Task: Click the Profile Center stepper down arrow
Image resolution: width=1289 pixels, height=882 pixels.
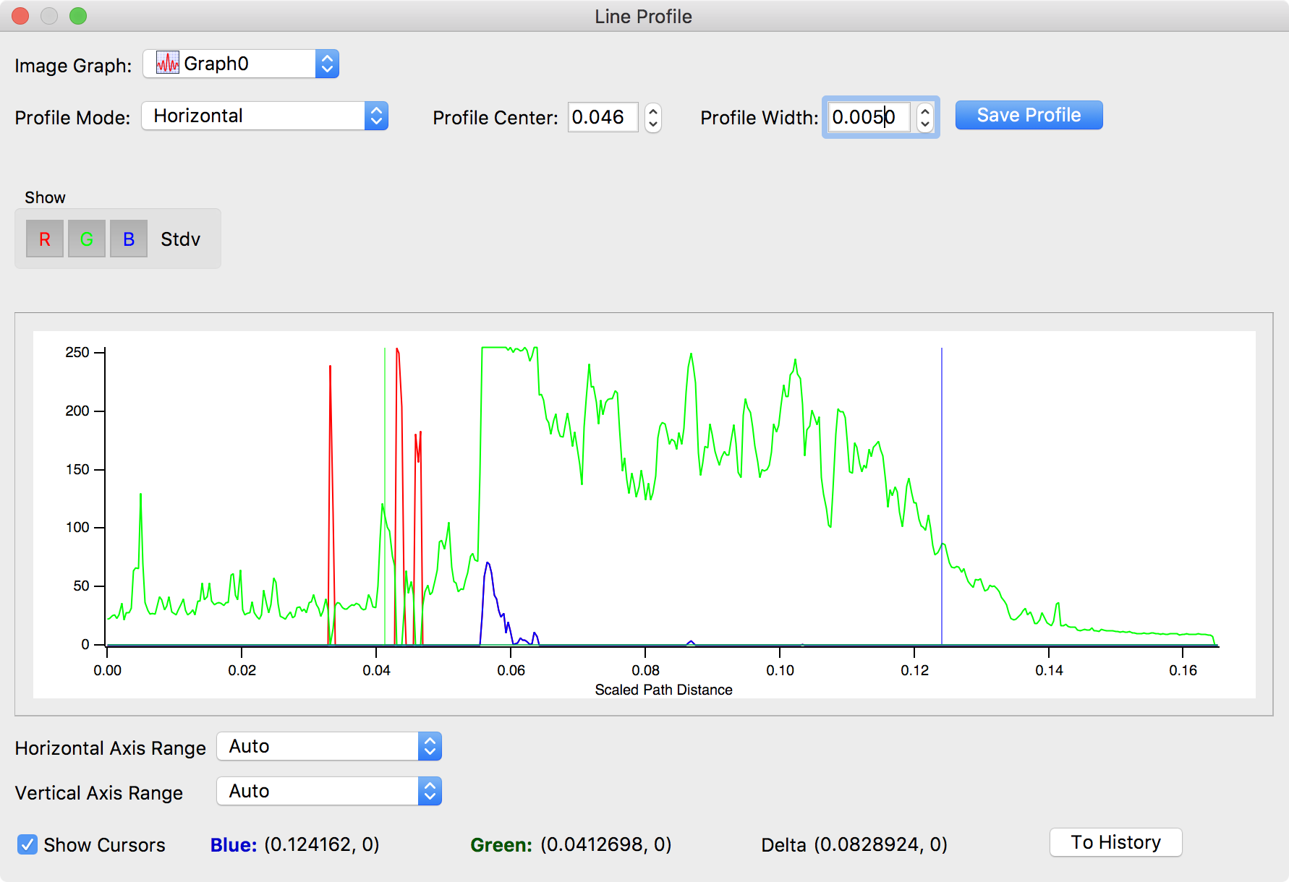Action: (x=653, y=124)
